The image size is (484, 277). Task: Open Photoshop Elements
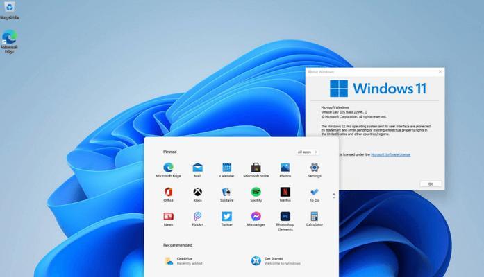285,221
